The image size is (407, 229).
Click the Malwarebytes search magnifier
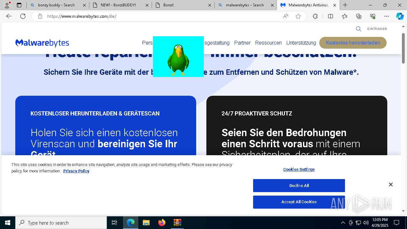358,29
